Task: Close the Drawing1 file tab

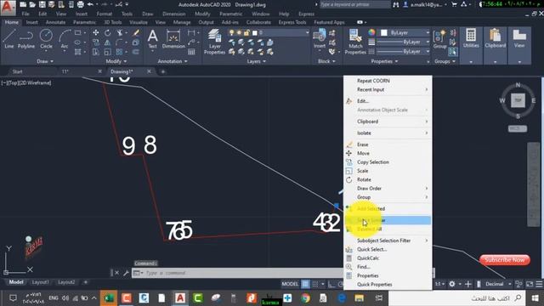Action: (149, 71)
